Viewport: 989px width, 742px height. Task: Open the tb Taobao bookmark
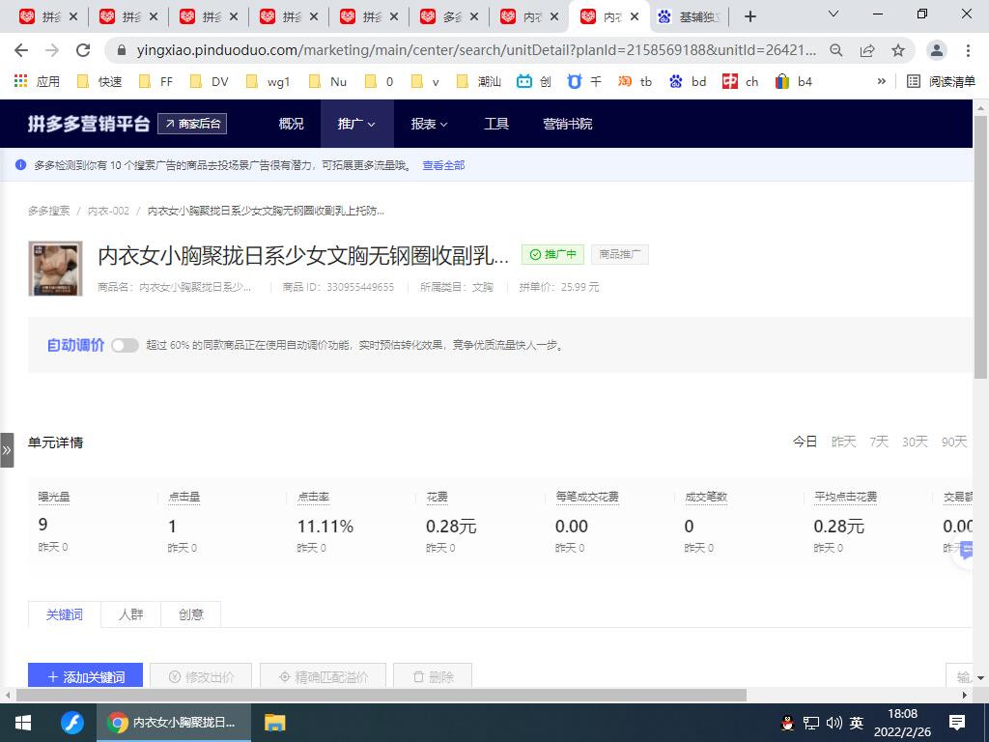pyautogui.click(x=636, y=81)
